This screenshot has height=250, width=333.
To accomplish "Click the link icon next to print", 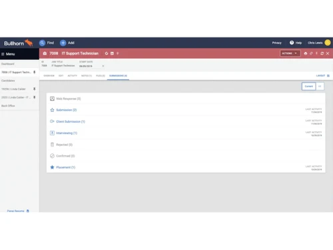I will (x=311, y=53).
